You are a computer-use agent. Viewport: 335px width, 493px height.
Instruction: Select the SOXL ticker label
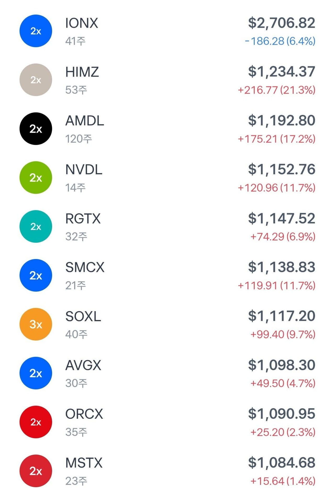pos(83,316)
